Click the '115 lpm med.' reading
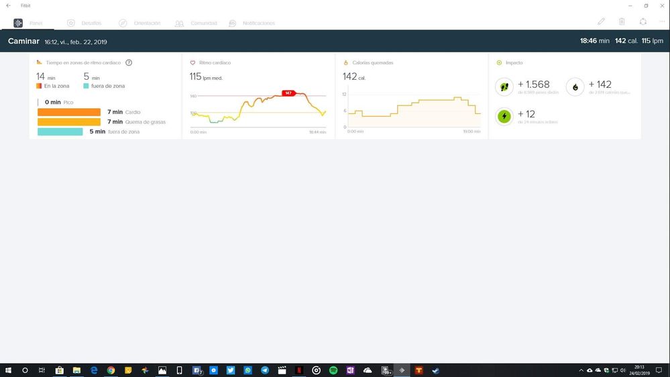 (206, 77)
